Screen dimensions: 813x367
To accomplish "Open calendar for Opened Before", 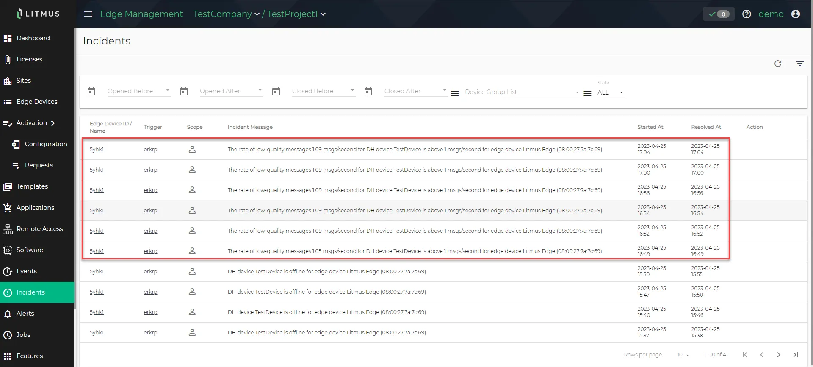I will point(91,91).
